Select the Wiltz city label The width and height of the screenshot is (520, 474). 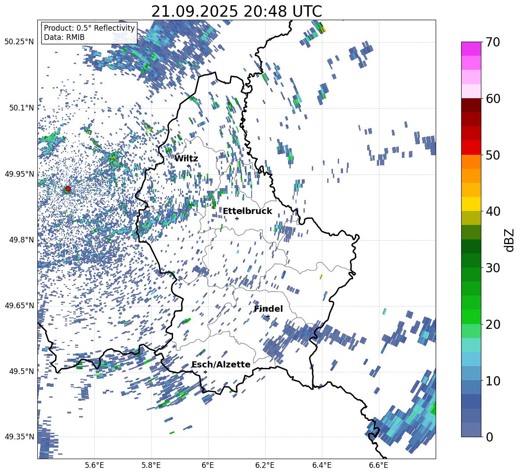click(x=186, y=159)
